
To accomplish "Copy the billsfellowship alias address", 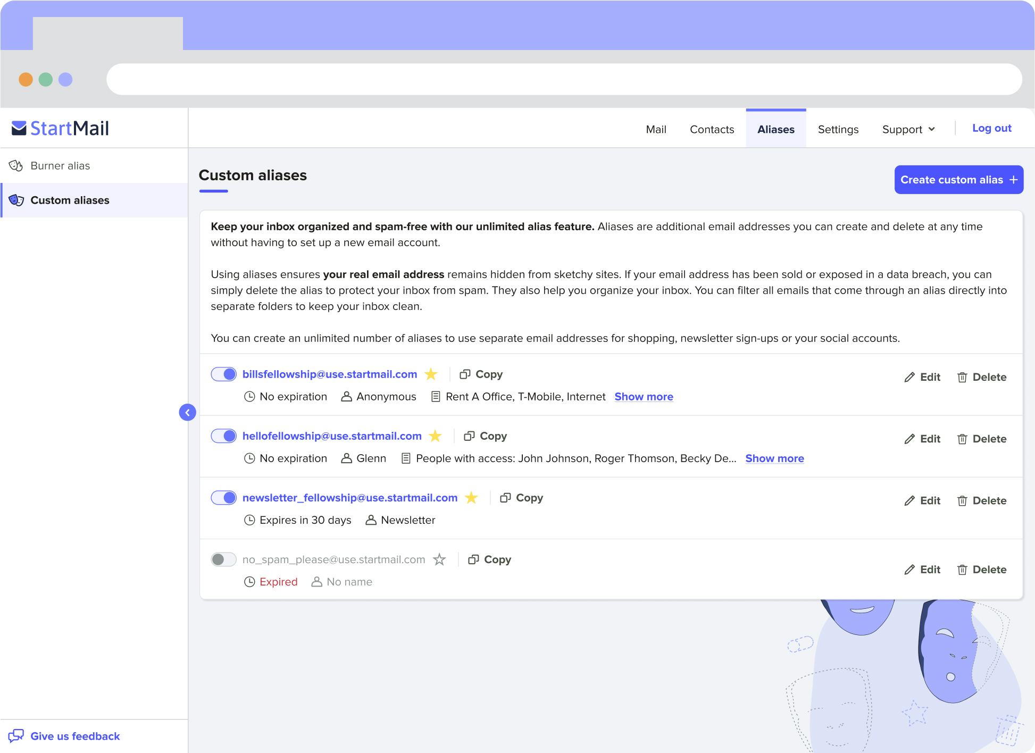I will 480,374.
